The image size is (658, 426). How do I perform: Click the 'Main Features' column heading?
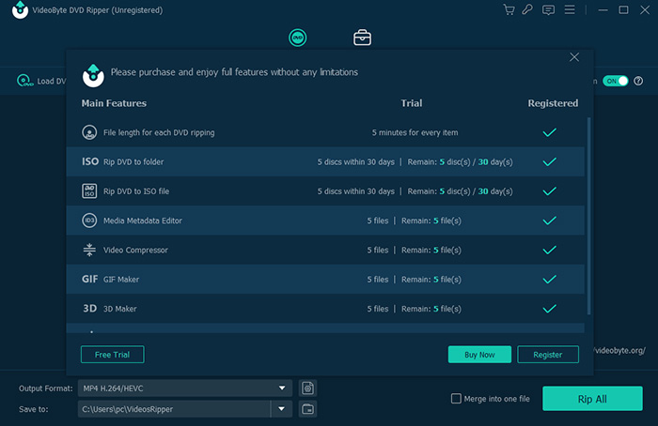click(114, 103)
